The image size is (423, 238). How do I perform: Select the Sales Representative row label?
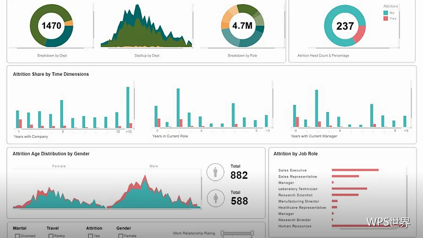[x=297, y=177]
